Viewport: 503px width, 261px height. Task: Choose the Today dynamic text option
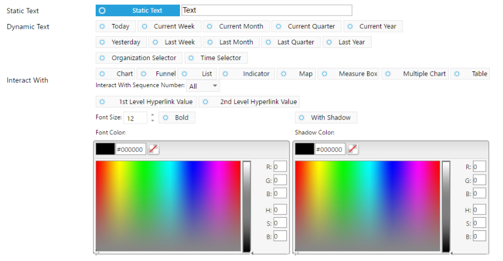[x=116, y=26]
